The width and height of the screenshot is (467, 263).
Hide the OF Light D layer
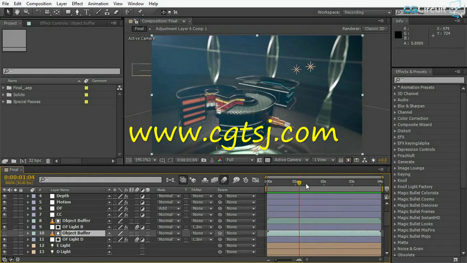[x=5, y=240]
